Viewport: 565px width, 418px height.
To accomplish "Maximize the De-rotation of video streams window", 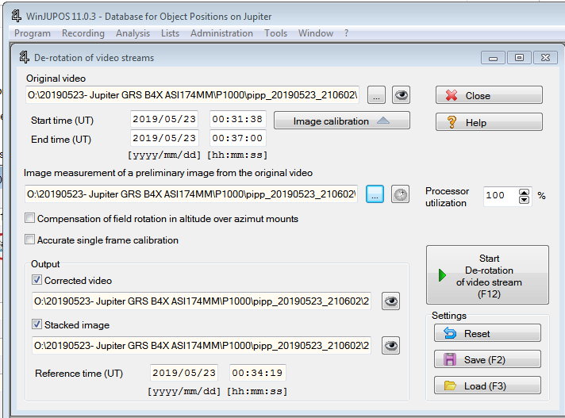I will coord(519,58).
